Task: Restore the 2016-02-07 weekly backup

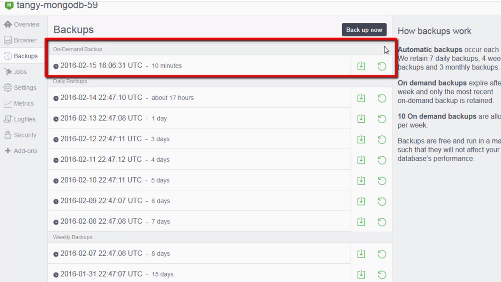Action: click(382, 254)
